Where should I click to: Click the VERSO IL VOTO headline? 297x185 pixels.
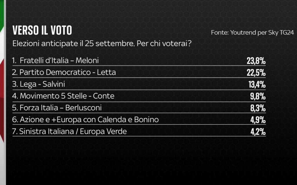(42, 31)
